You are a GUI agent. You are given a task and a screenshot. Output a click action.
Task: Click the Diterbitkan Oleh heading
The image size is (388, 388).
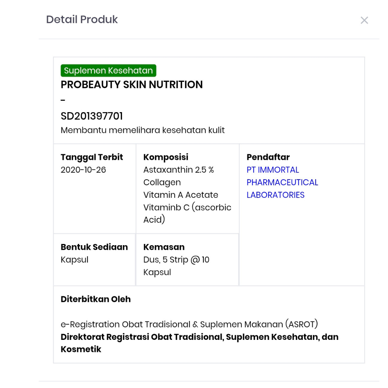coord(95,299)
